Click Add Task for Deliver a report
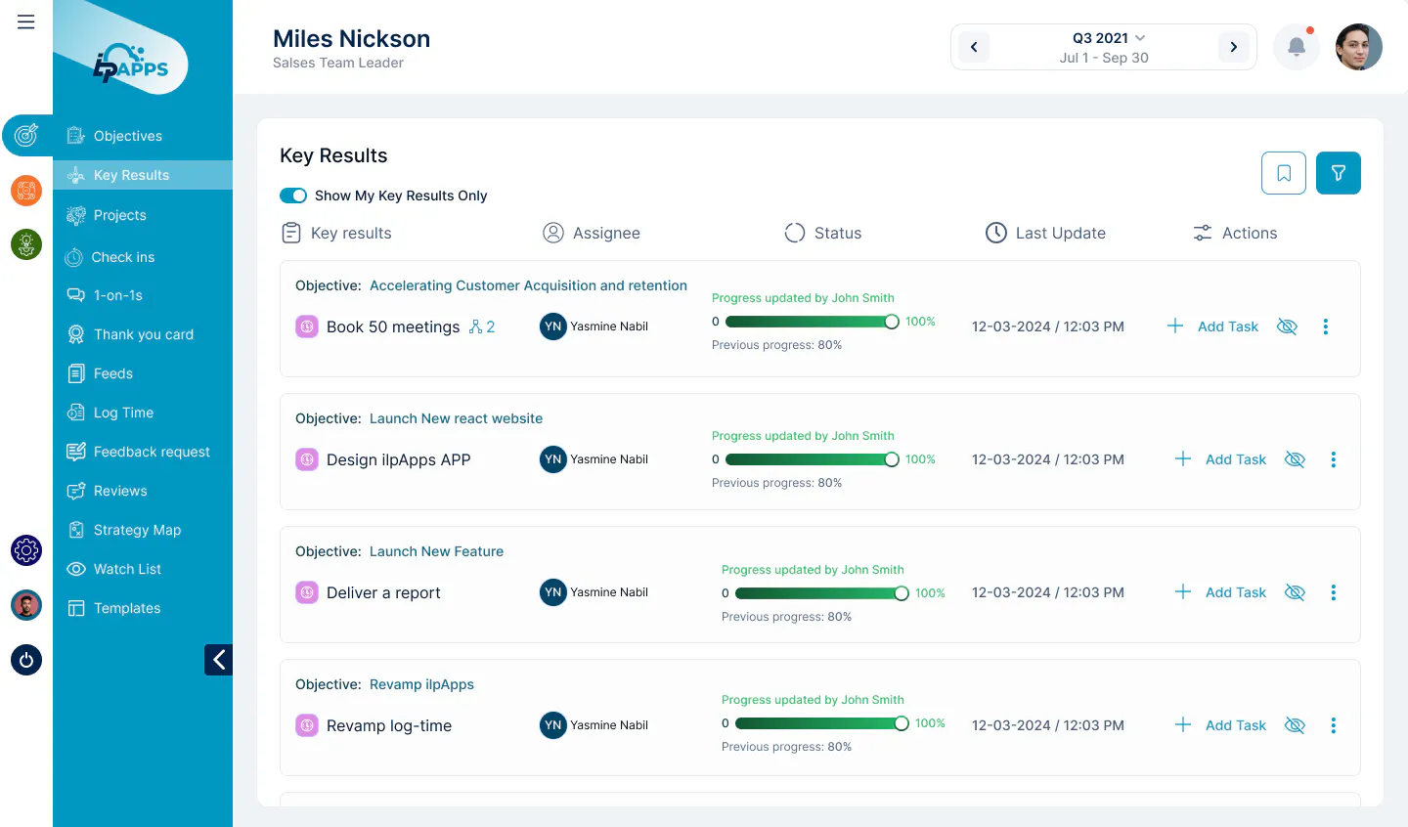Image resolution: width=1408 pixels, height=827 pixels. pyautogui.click(x=1220, y=592)
